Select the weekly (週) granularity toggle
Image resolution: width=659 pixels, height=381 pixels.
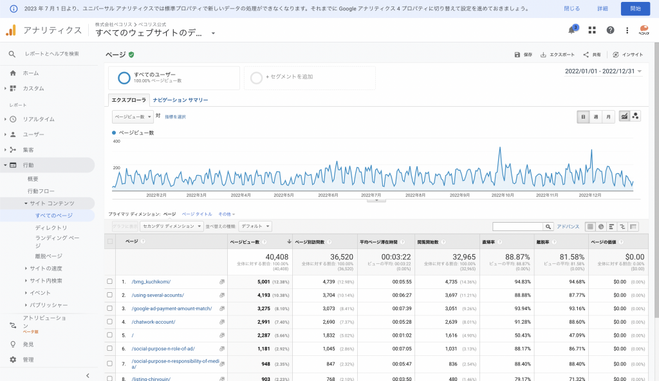point(595,117)
